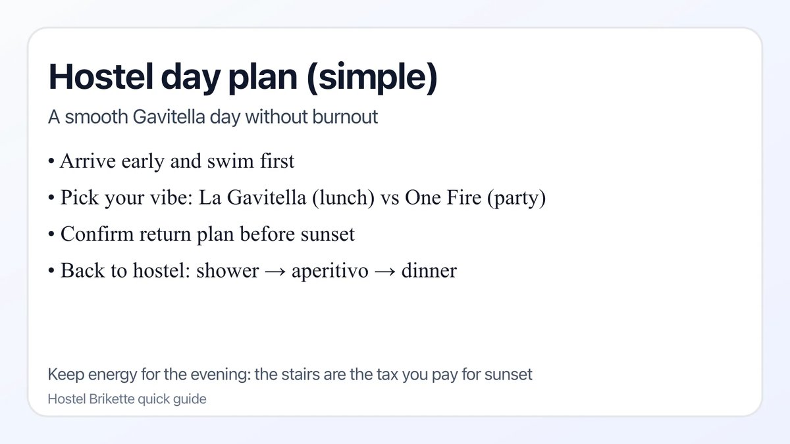790x444 pixels.
Task: Click the arrow between "shower" and "aperitivo"
Action: tap(275, 270)
